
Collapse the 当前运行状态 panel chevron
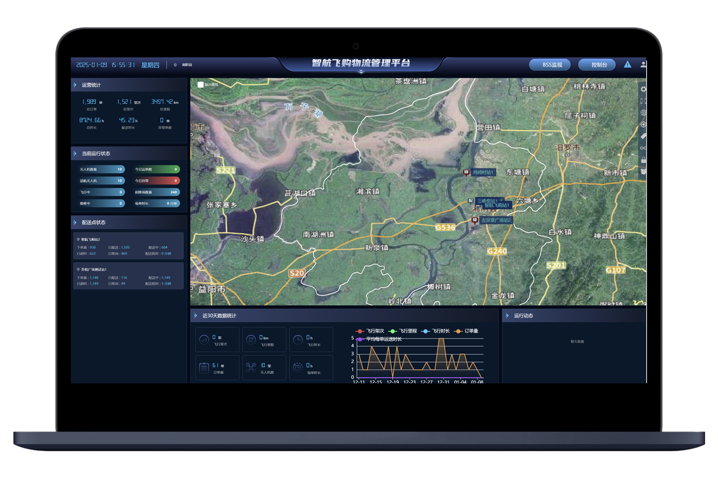pyautogui.click(x=75, y=153)
